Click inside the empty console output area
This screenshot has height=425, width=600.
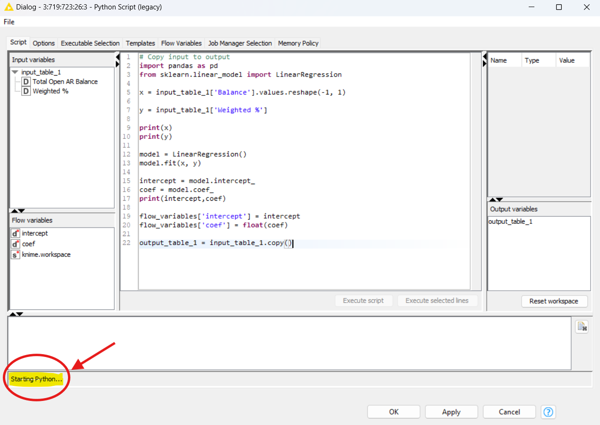click(x=289, y=343)
